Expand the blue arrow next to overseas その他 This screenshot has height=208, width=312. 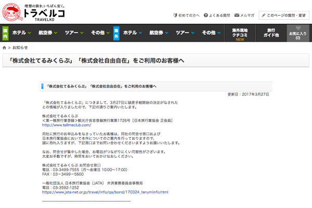click(219, 33)
